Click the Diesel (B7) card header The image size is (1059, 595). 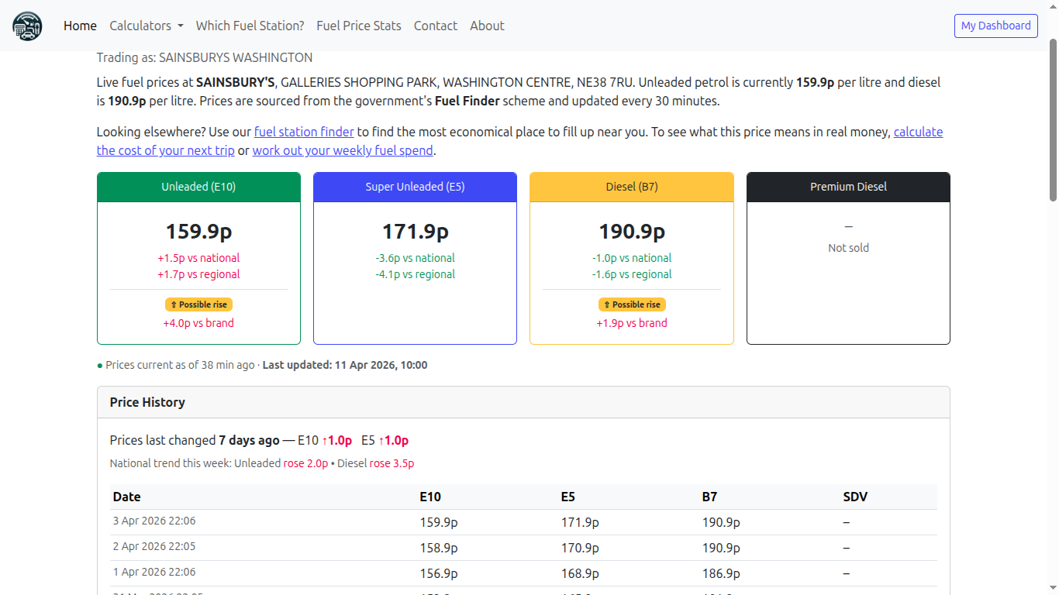(x=632, y=187)
